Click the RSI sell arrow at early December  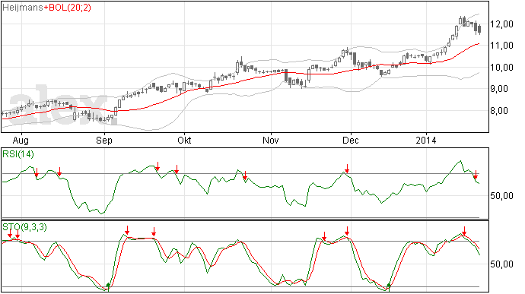347,169
